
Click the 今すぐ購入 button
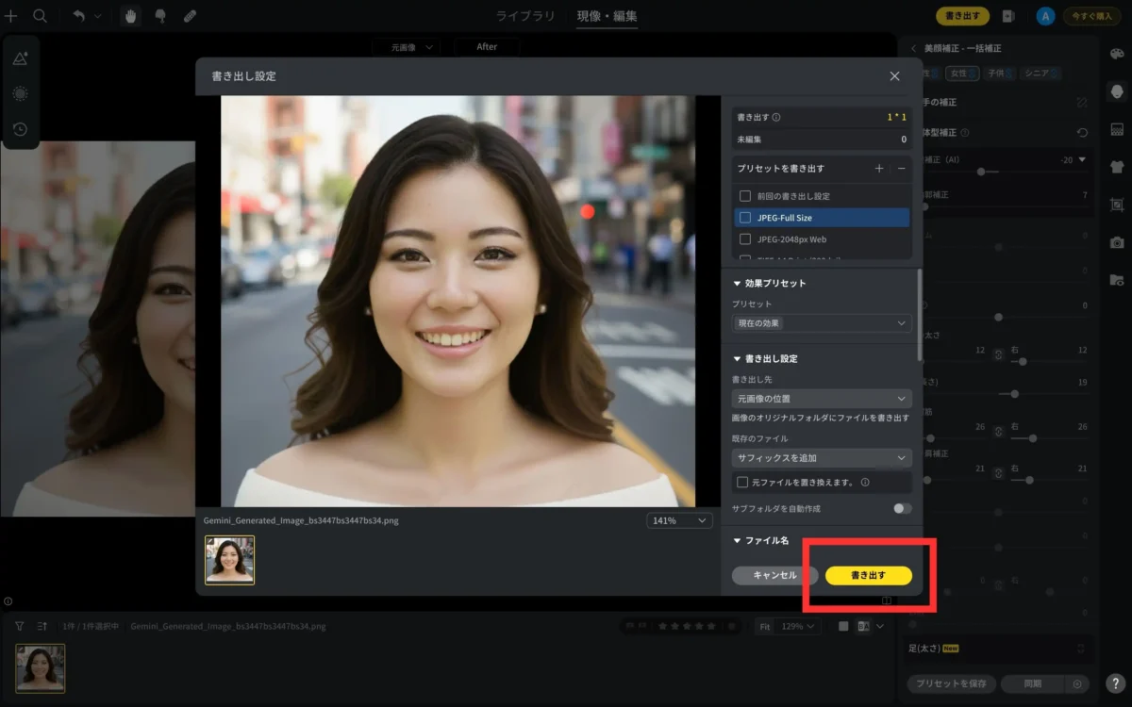click(x=1090, y=16)
